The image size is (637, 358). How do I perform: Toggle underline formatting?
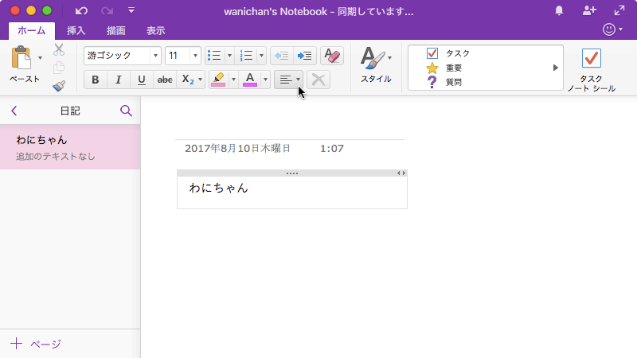coord(142,80)
